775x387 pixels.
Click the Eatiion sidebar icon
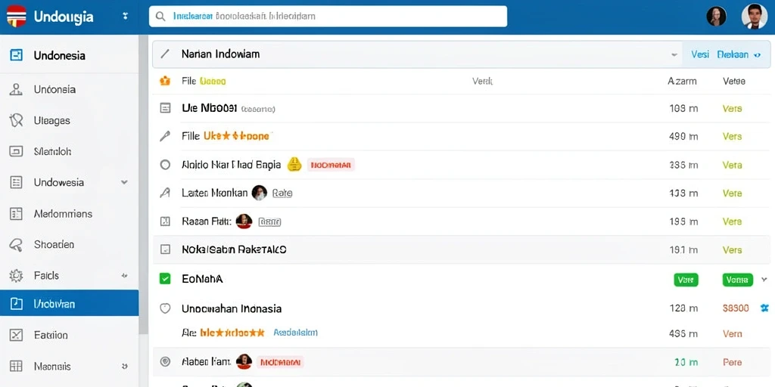pyautogui.click(x=17, y=335)
